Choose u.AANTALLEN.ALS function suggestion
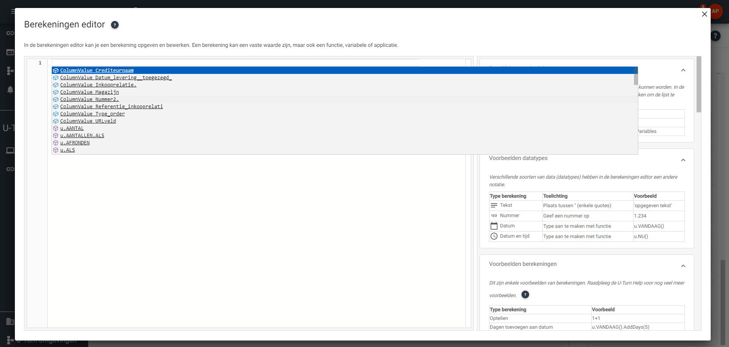The image size is (729, 347). pos(82,136)
